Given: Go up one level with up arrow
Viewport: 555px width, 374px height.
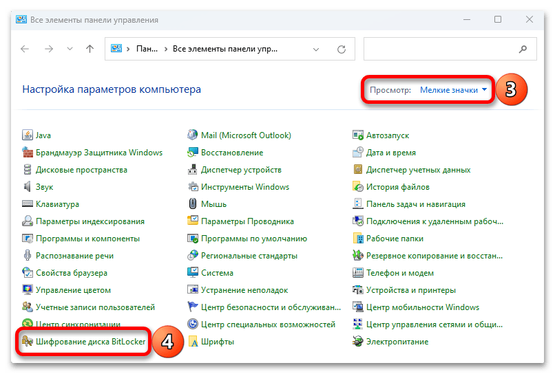Looking at the screenshot, I should 90,49.
